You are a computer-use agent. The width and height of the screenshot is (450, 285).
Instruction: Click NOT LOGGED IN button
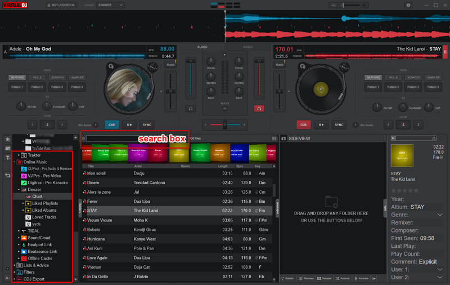click(61, 5)
